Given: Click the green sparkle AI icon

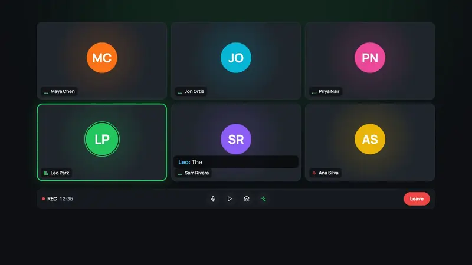Looking at the screenshot, I should [x=263, y=199].
